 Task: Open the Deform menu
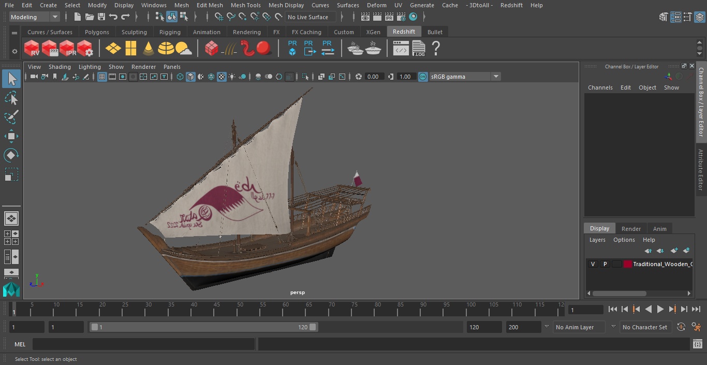(x=376, y=5)
